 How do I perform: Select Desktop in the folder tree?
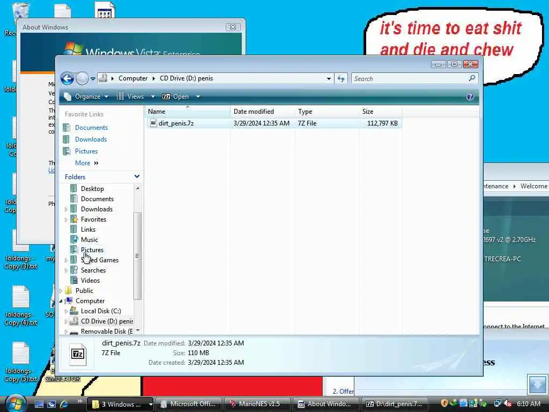pos(92,188)
